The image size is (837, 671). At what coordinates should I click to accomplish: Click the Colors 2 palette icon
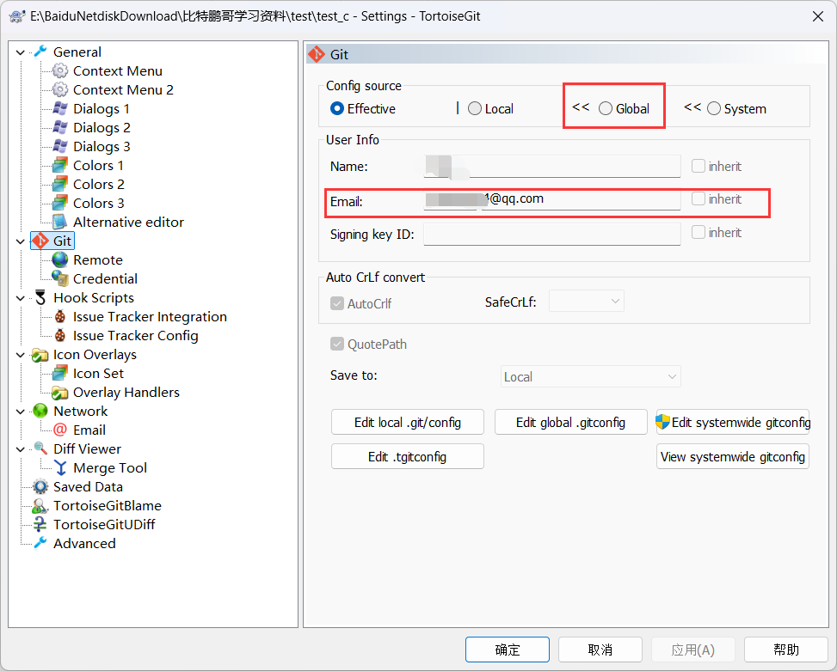(x=60, y=184)
